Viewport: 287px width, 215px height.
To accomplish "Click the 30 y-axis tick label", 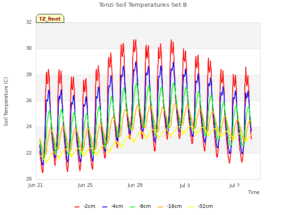I will coord(29,48).
